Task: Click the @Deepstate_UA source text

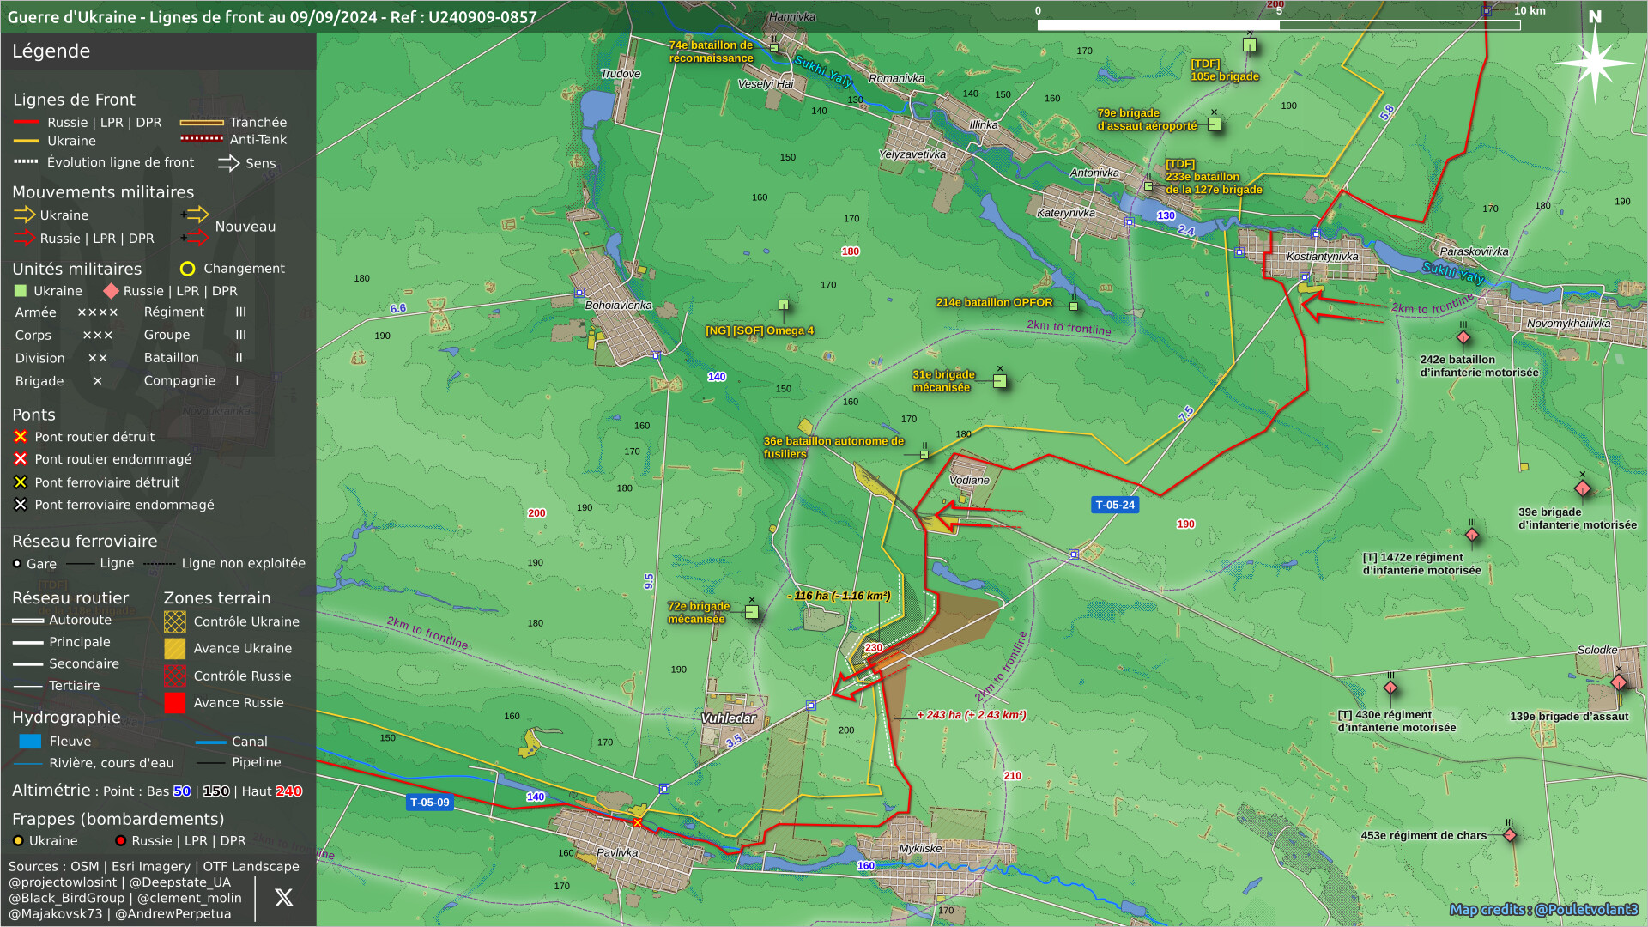Action: 180,882
